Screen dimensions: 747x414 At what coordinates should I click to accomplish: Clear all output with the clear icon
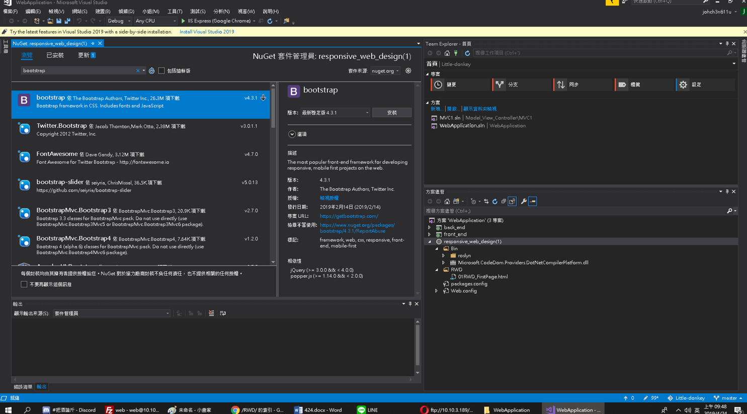(x=211, y=313)
